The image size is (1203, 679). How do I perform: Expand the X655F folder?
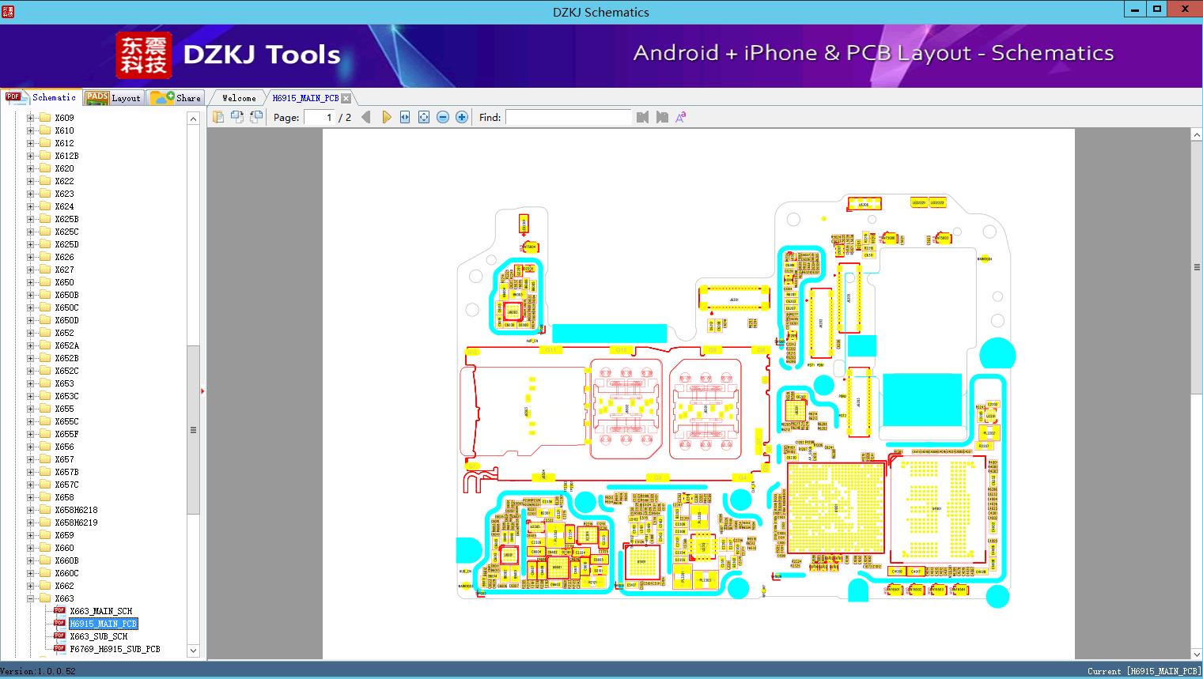point(30,434)
